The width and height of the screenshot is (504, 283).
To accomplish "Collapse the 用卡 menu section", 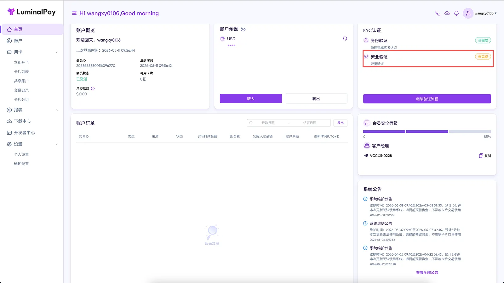I will 57,52.
